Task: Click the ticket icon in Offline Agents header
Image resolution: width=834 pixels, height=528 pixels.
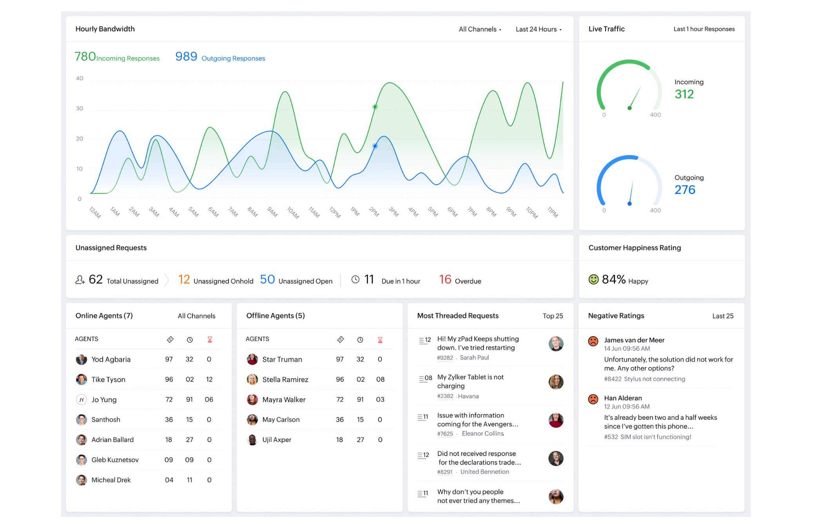Action: [341, 339]
